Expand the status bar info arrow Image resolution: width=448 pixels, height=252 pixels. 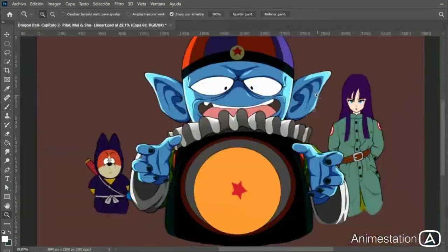109,249
